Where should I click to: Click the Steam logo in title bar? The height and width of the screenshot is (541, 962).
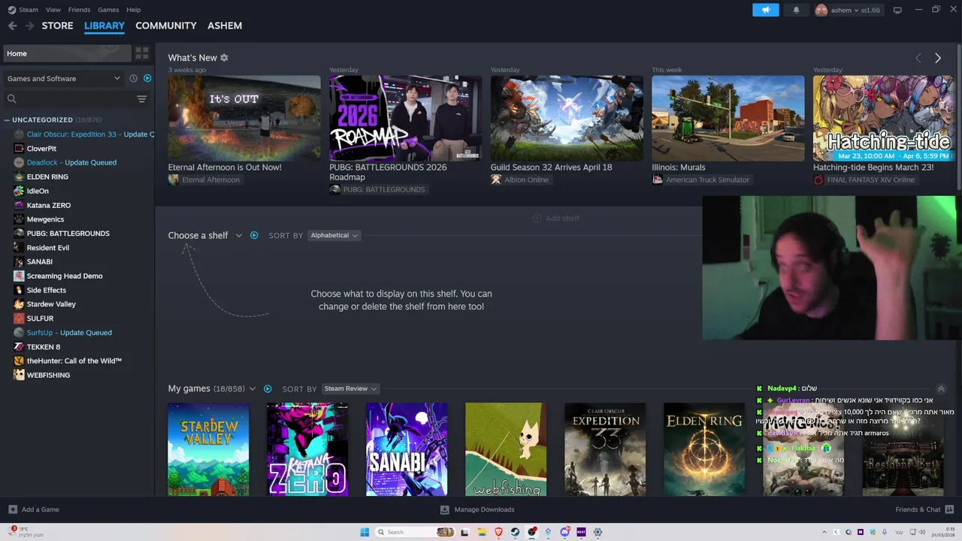[11, 10]
